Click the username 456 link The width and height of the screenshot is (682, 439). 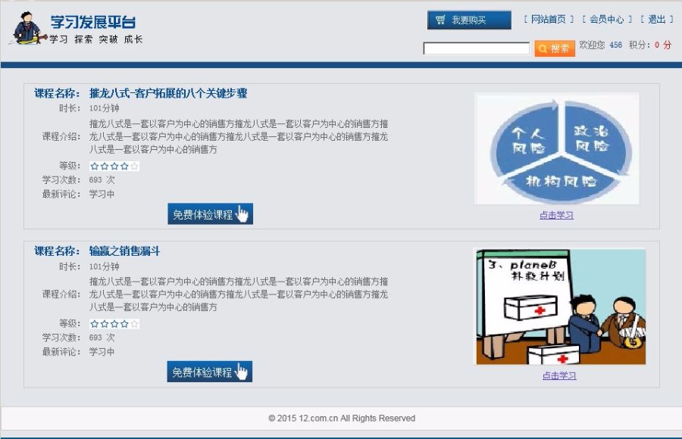615,45
